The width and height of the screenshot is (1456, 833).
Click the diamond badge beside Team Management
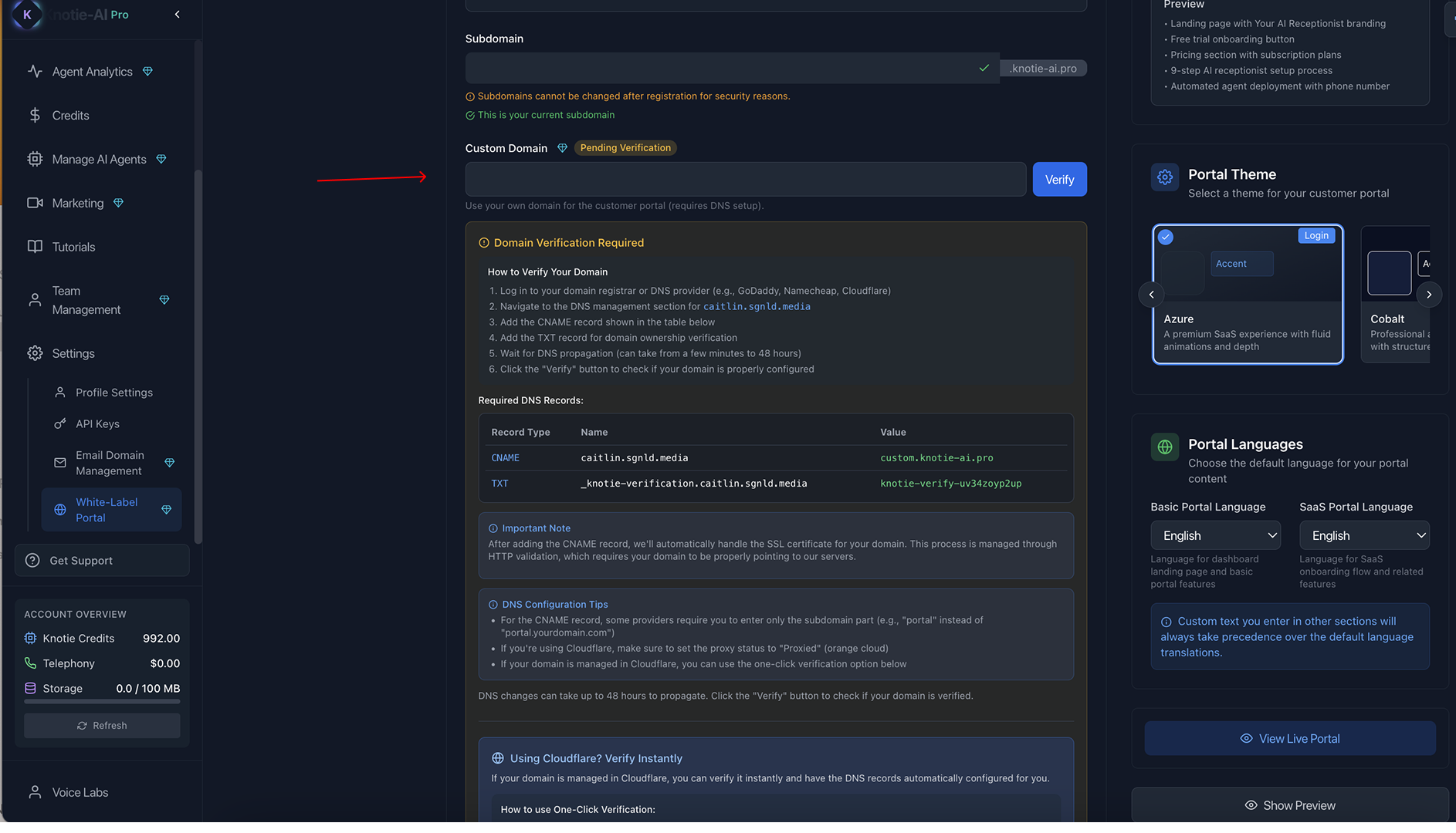pyautogui.click(x=164, y=301)
